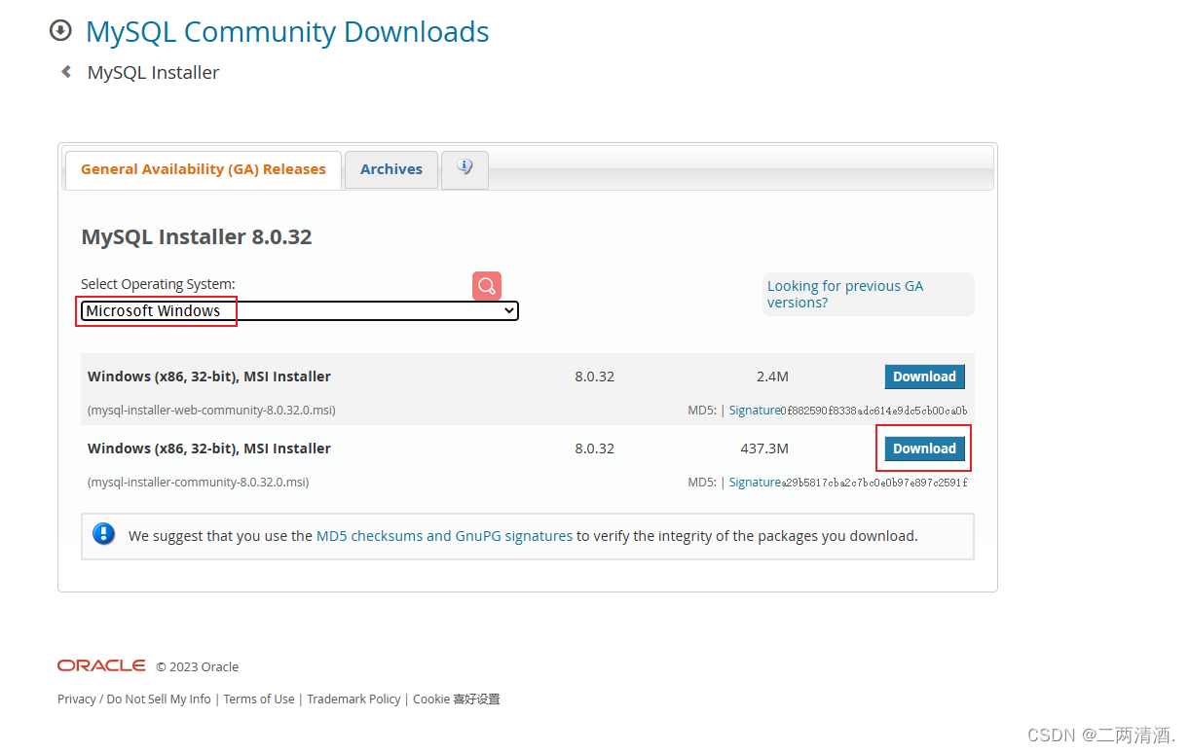
Task: Open MD5 checksums and GnuPG signatures link
Action: coord(444,536)
